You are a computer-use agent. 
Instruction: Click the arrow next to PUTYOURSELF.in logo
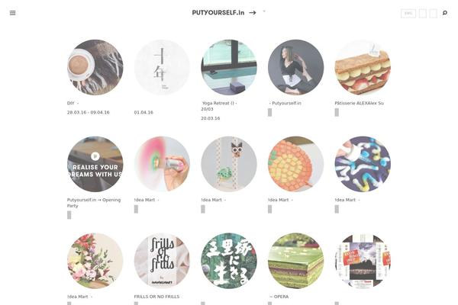tap(253, 13)
